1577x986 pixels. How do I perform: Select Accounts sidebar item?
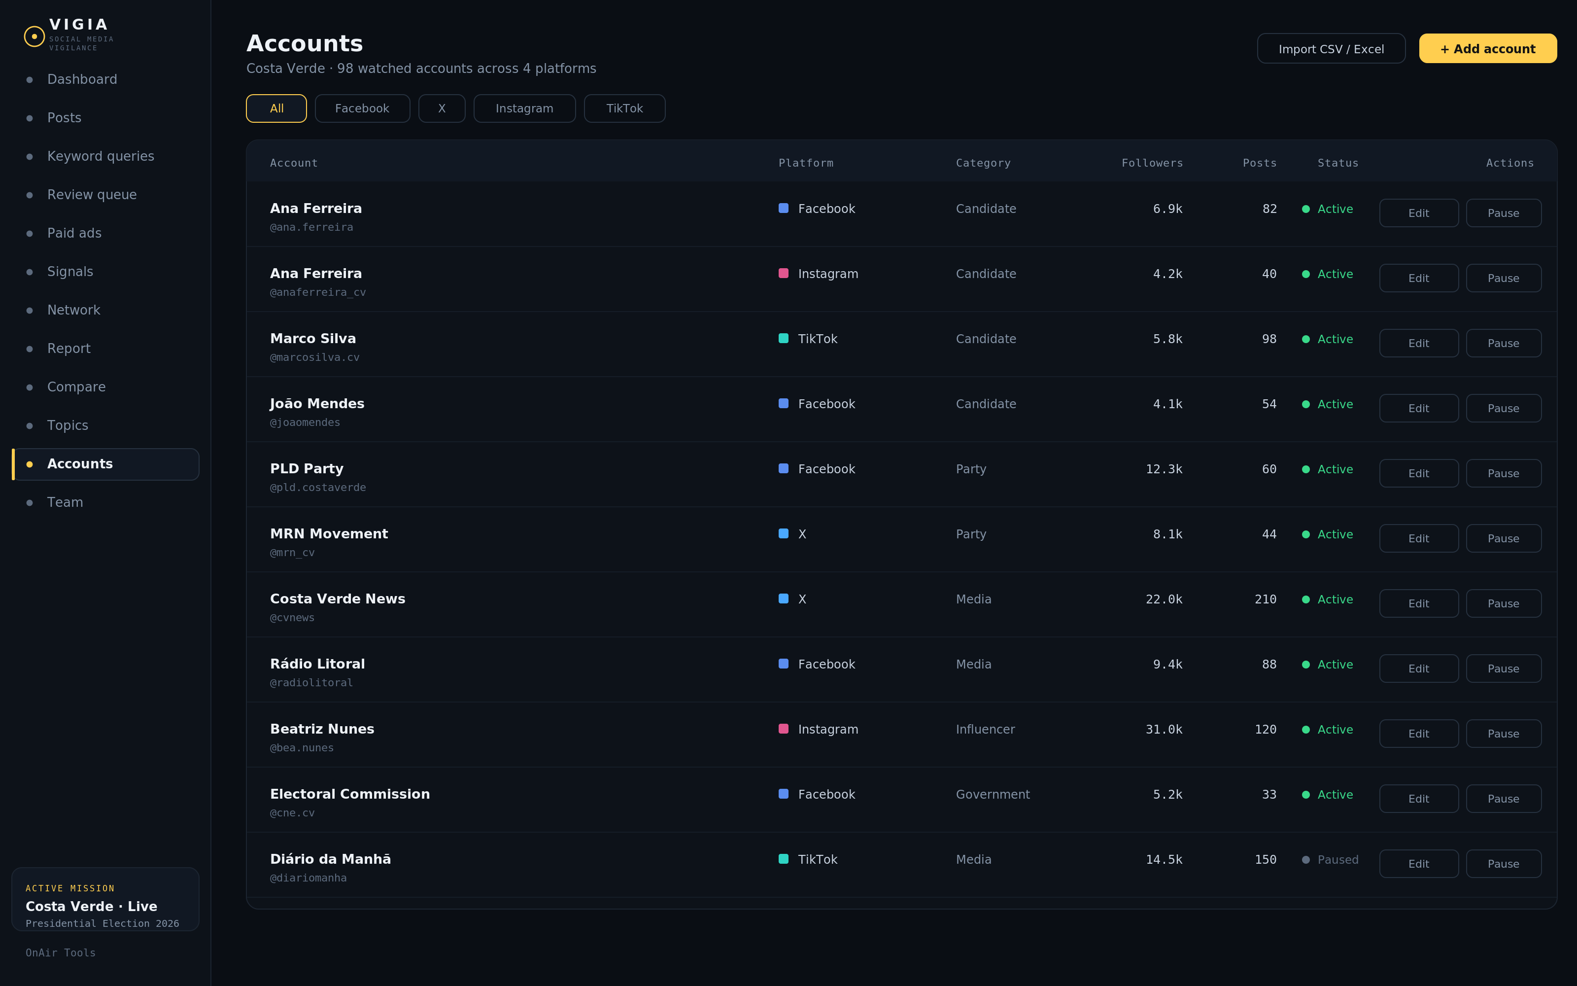click(105, 464)
